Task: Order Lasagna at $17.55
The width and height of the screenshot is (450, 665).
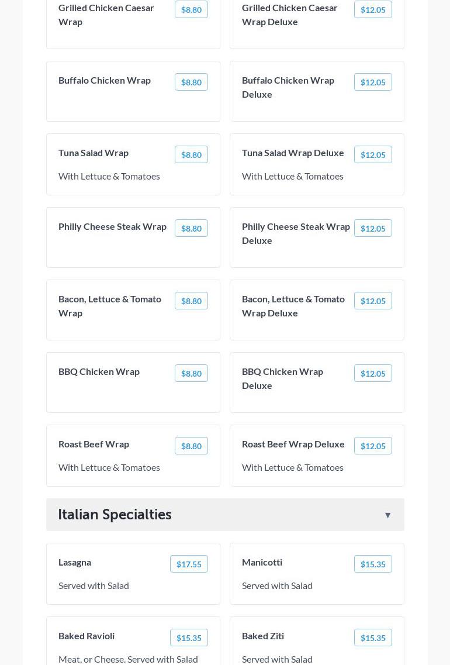Action: 189,564
